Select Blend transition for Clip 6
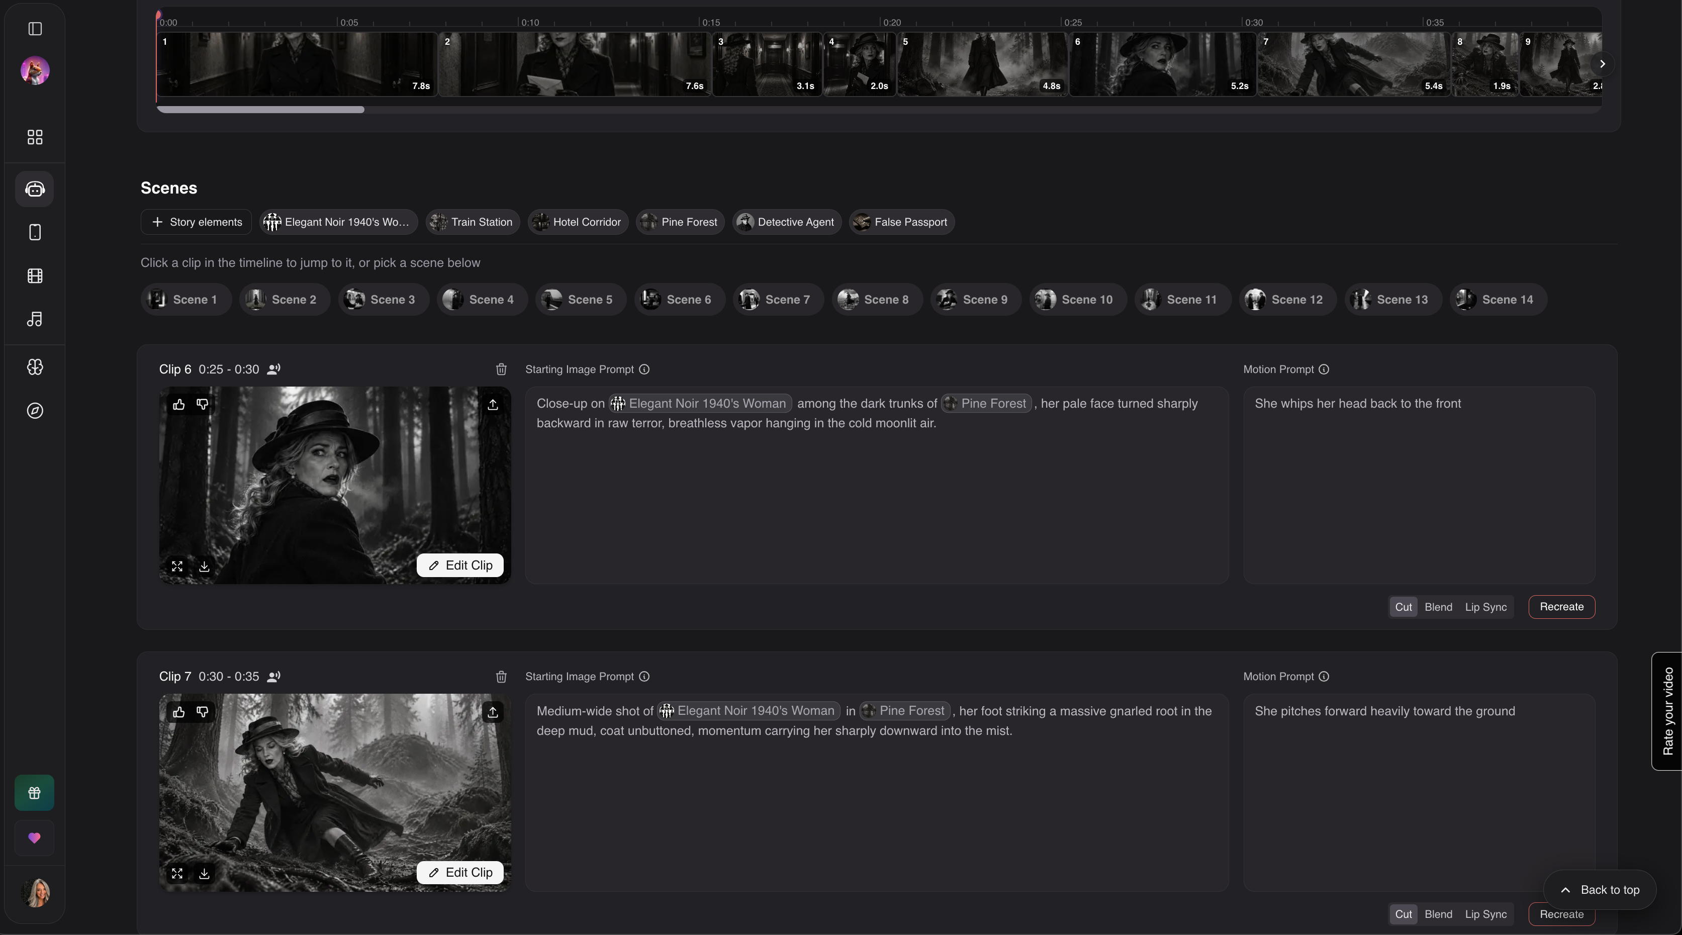The width and height of the screenshot is (1682, 935). [x=1439, y=607]
